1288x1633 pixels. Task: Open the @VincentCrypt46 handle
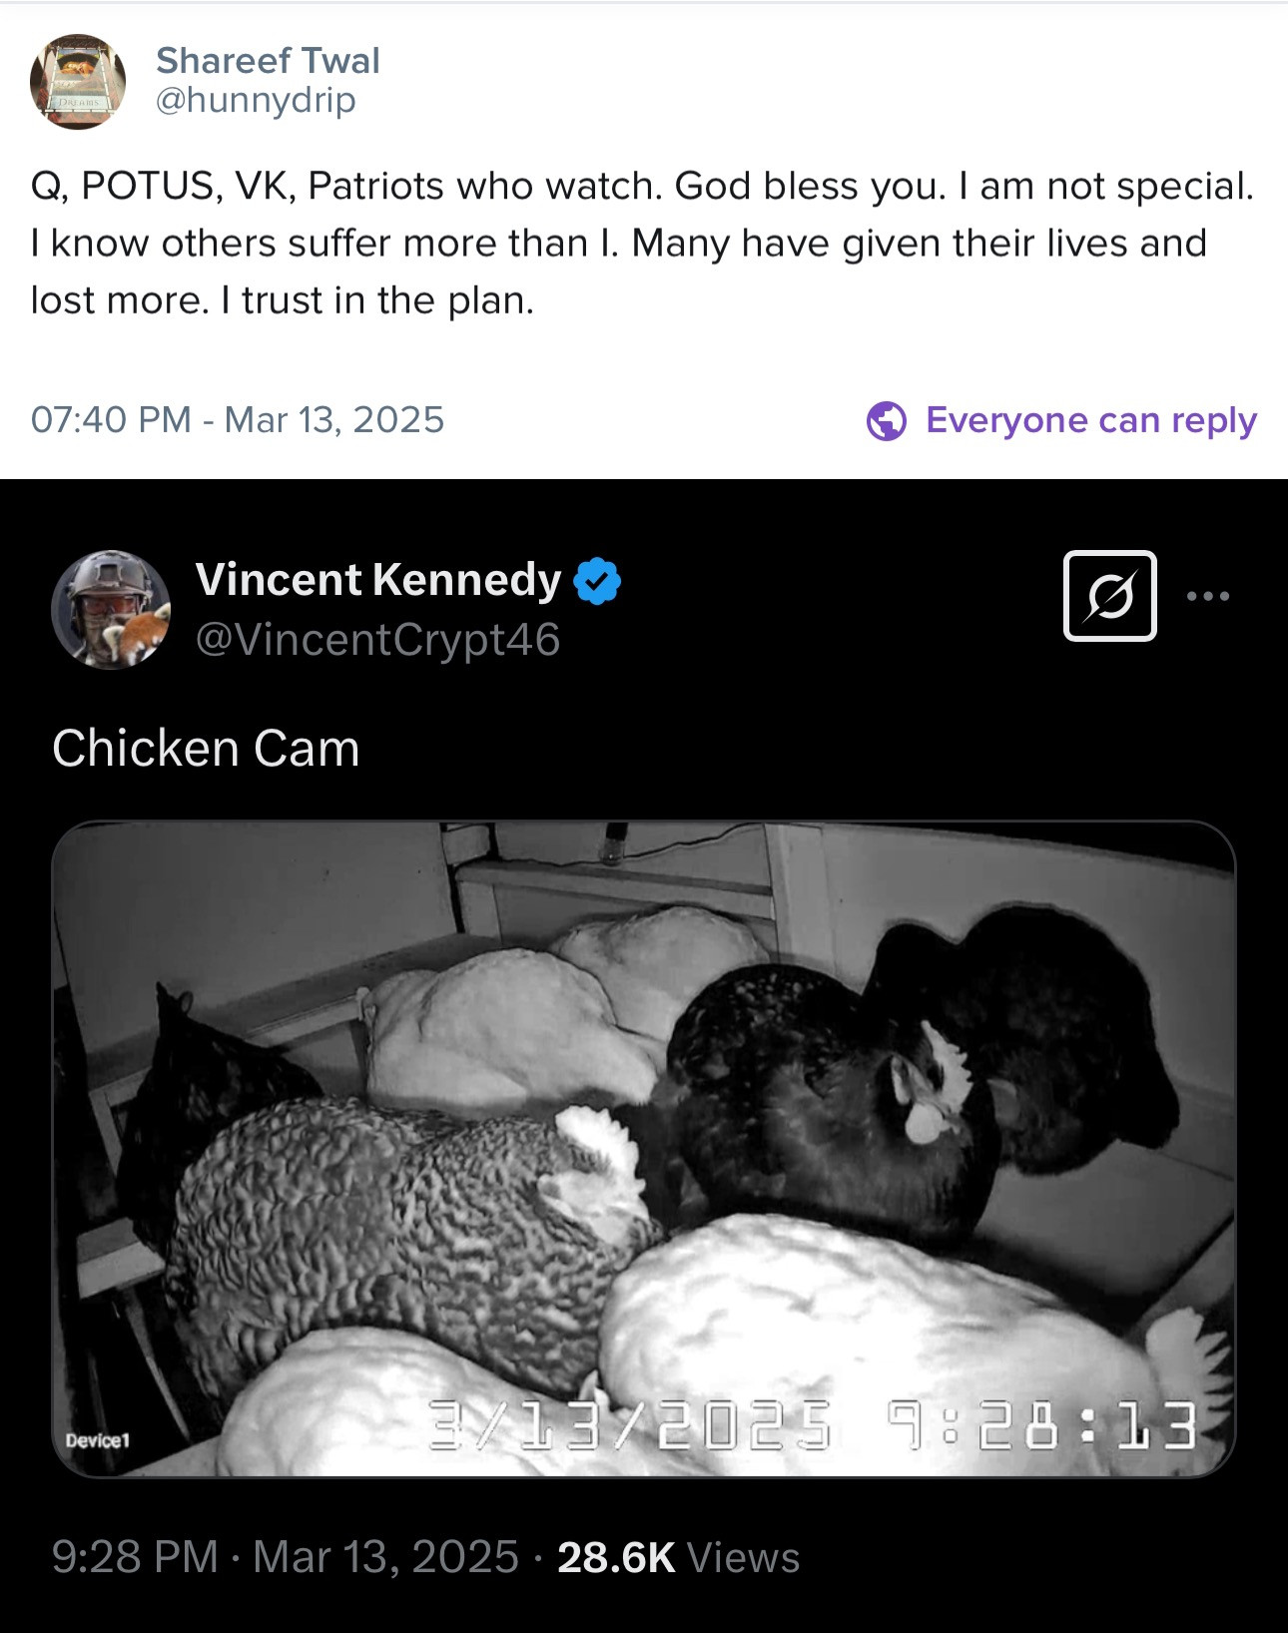click(x=377, y=640)
